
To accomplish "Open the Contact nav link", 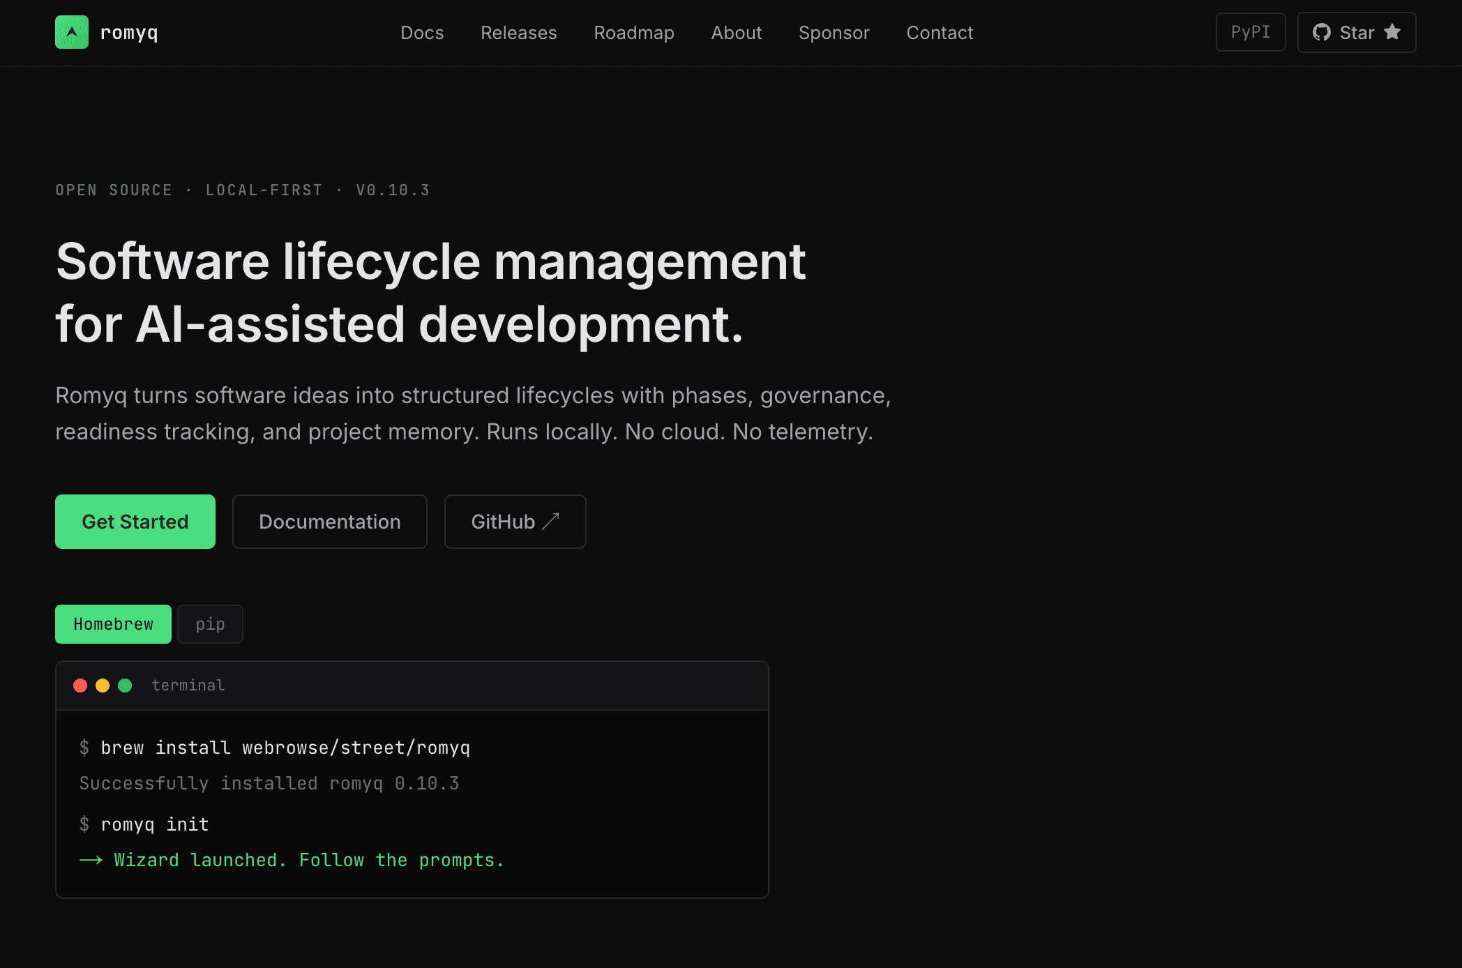I will click(940, 33).
